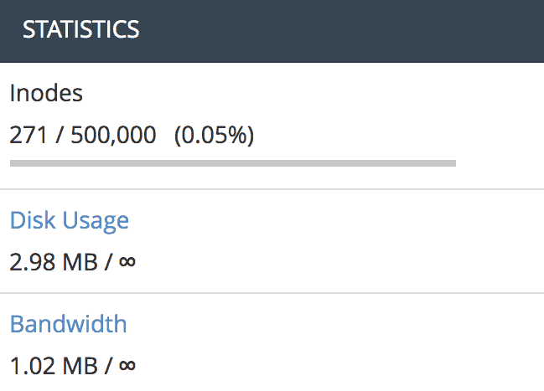Click the STATISTICS header title text

[x=80, y=29]
